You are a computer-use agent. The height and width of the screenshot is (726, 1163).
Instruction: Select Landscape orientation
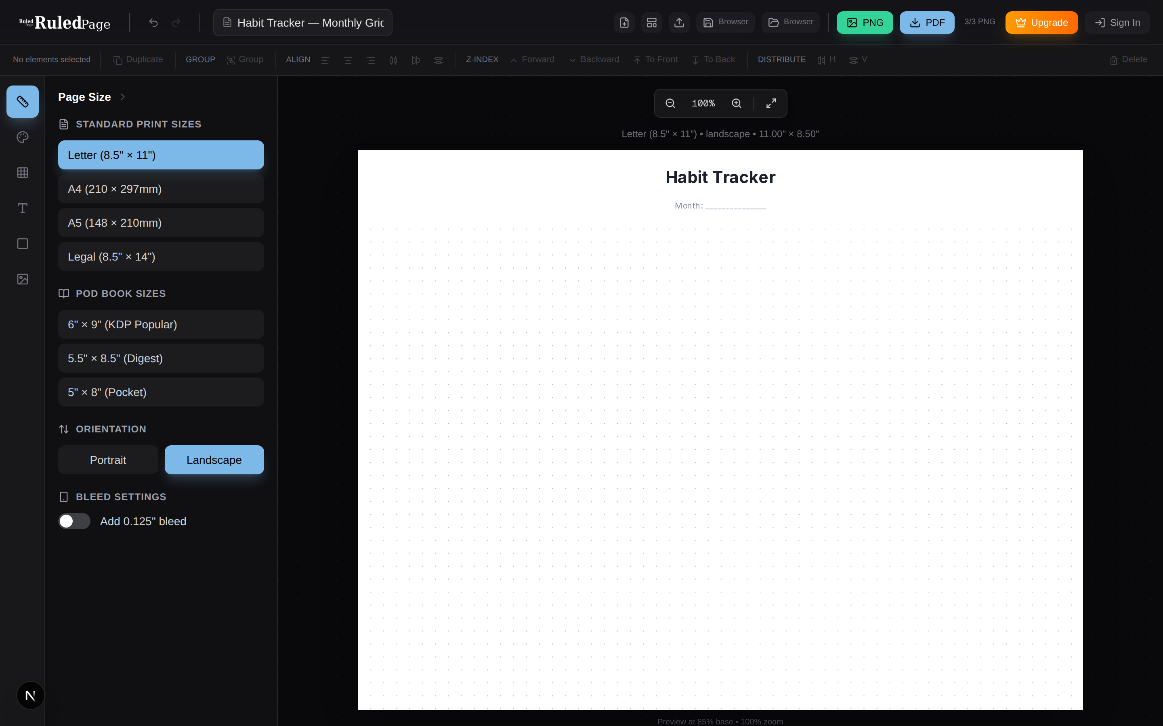(214, 460)
